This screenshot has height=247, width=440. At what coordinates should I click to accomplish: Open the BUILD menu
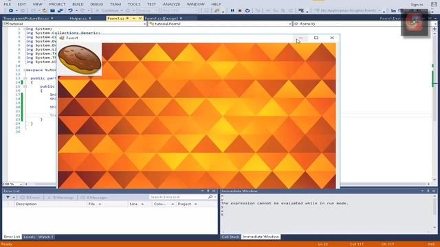(78, 4)
